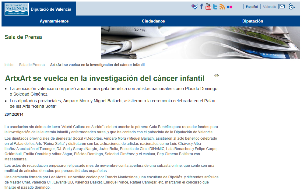
Task: Click the paragraph starting 'Los actos de recaudación'
Action: [109, 168]
